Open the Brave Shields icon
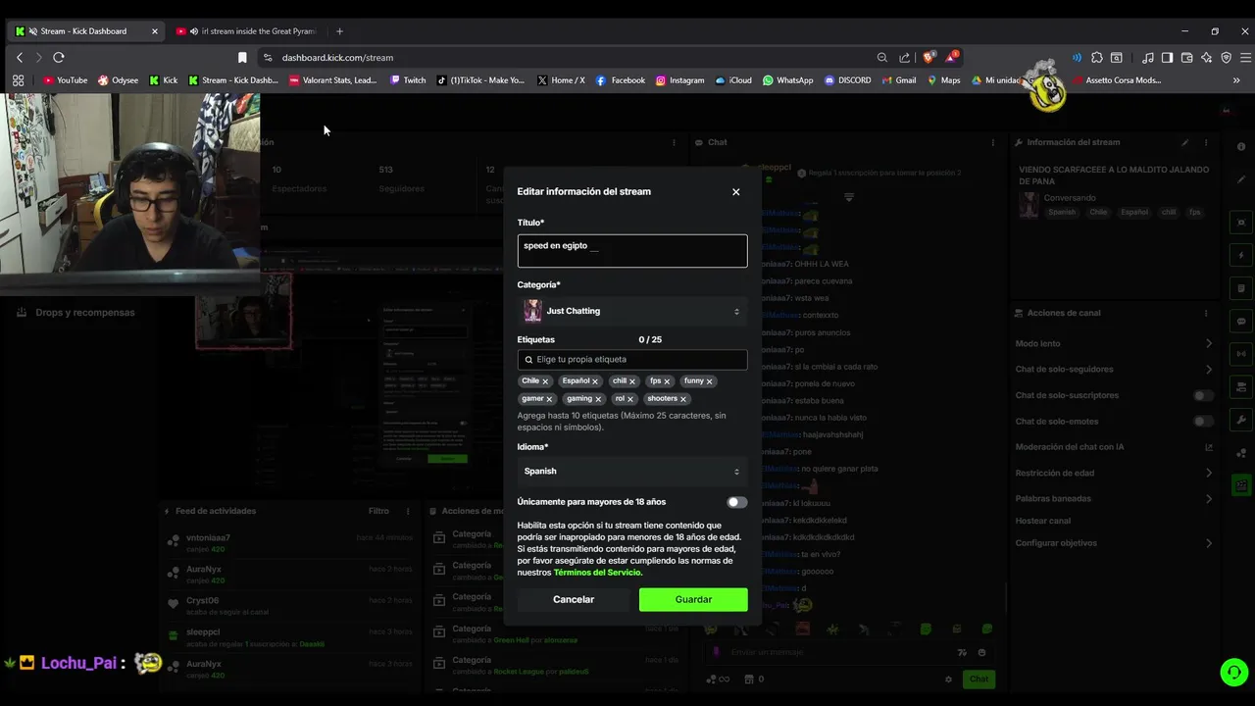Screen dimensions: 1255x706 coord(929,58)
